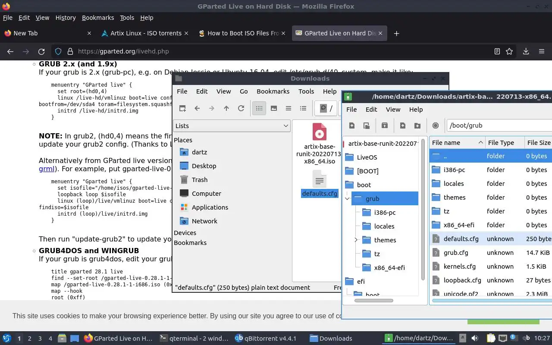
Task: Go up one folder in Downloads window
Action: [226, 108]
